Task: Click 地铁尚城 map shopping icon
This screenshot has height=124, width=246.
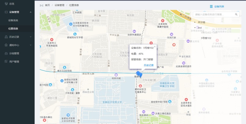Action: tap(116, 75)
